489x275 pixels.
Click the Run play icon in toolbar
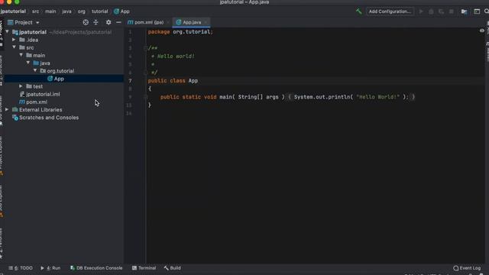[421, 11]
